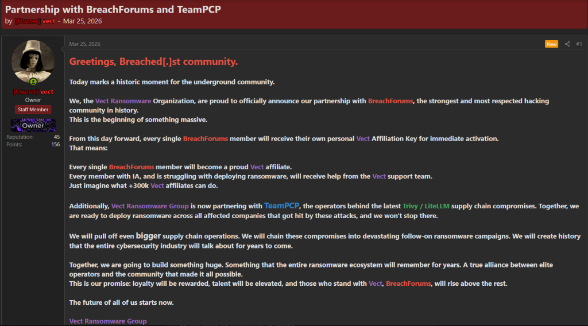Click the TeamPCP link in the post
588x326 pixels.
283,205
